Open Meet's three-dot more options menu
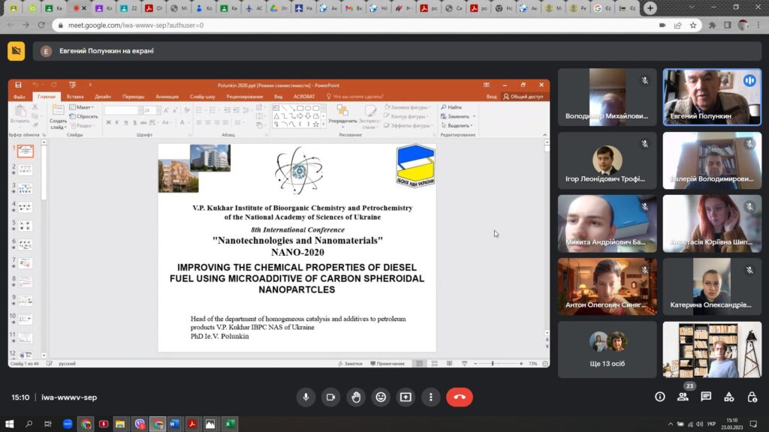Image resolution: width=769 pixels, height=432 pixels. pyautogui.click(x=430, y=397)
